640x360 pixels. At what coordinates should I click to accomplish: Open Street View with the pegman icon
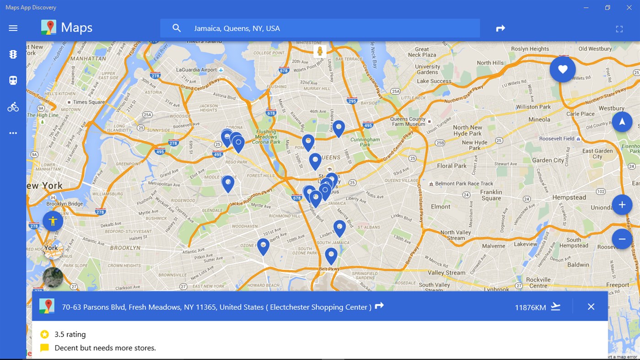pos(54,220)
